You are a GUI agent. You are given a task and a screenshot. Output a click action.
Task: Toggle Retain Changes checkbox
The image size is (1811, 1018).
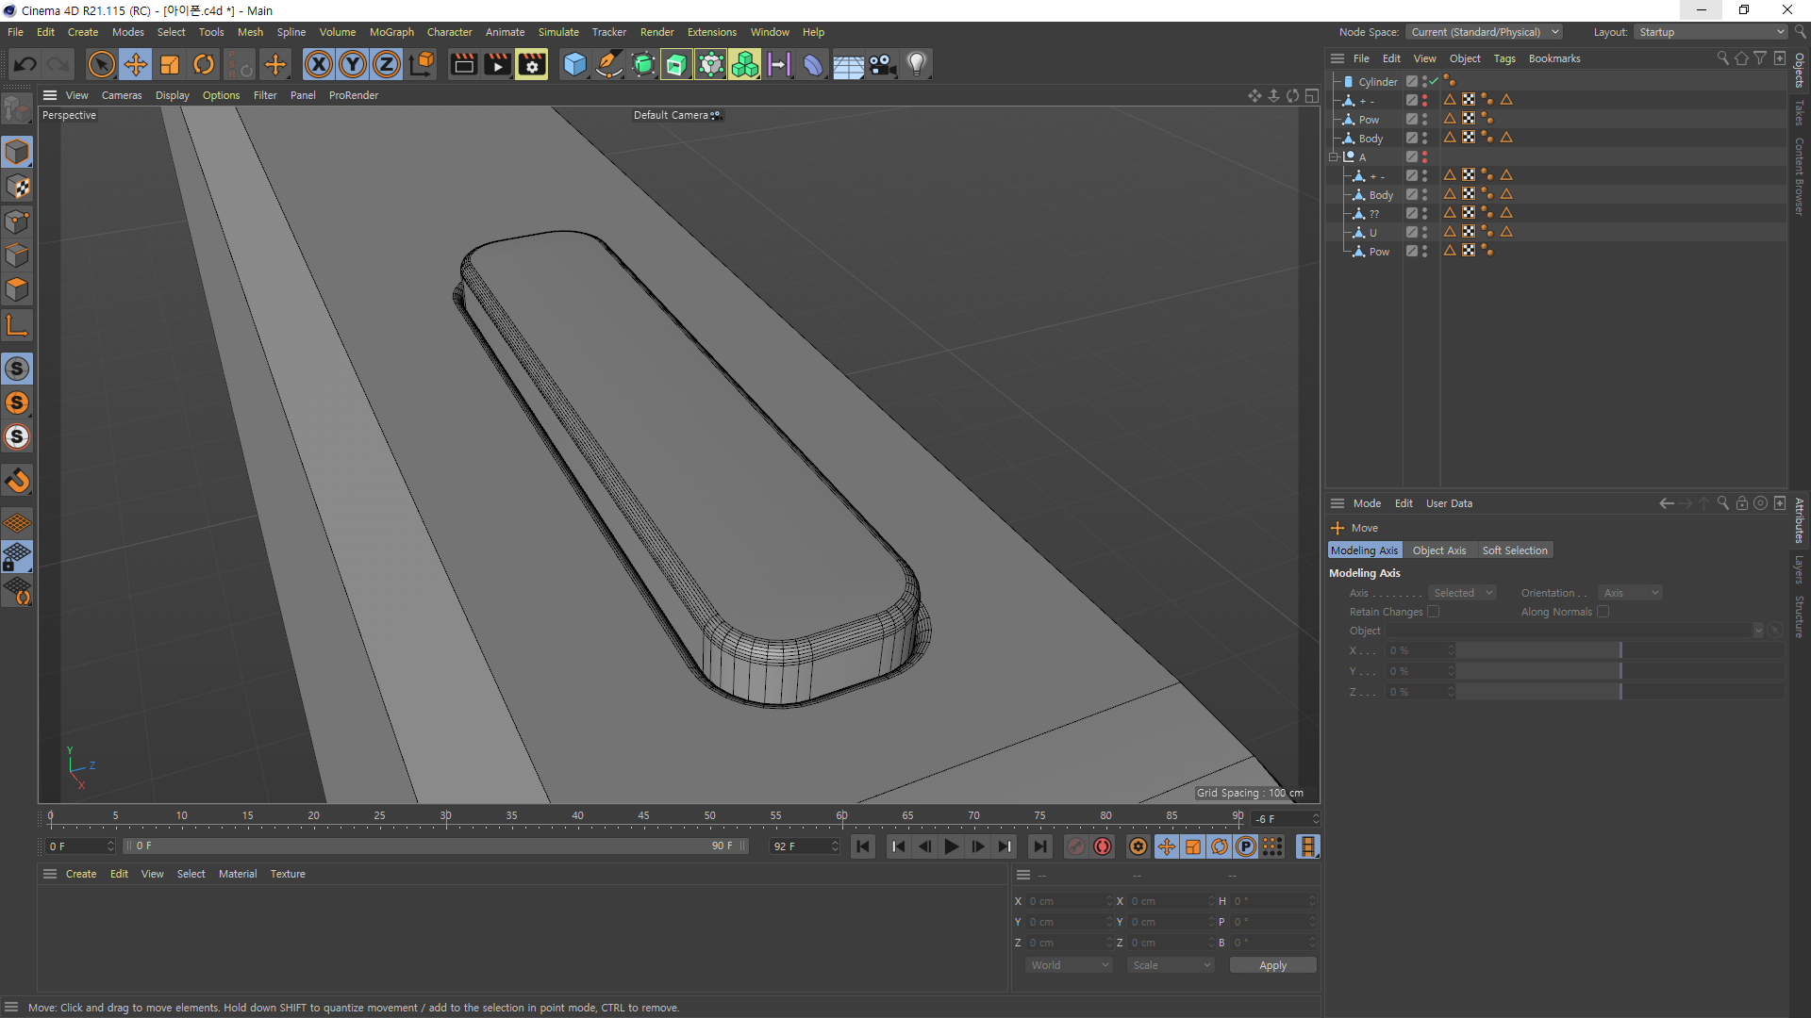coord(1434,612)
